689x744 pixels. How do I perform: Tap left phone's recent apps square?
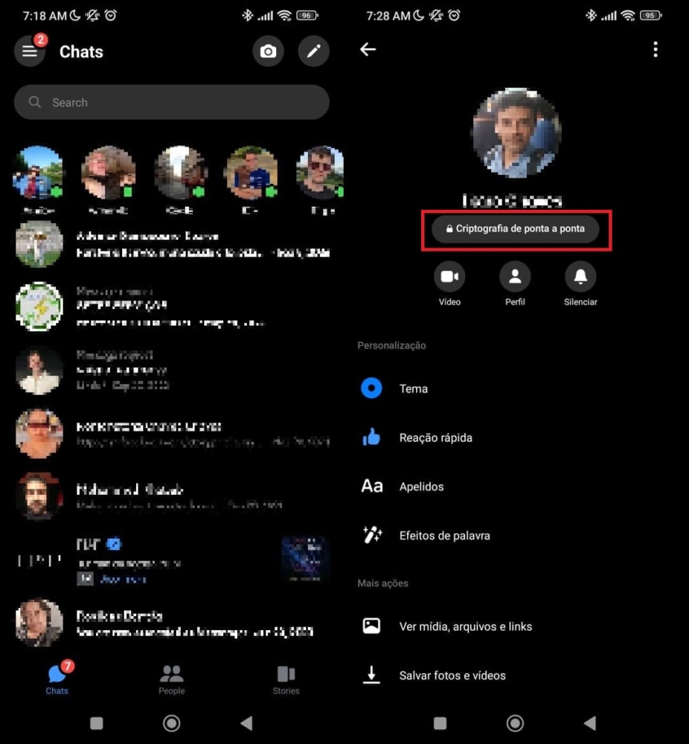pyautogui.click(x=96, y=723)
